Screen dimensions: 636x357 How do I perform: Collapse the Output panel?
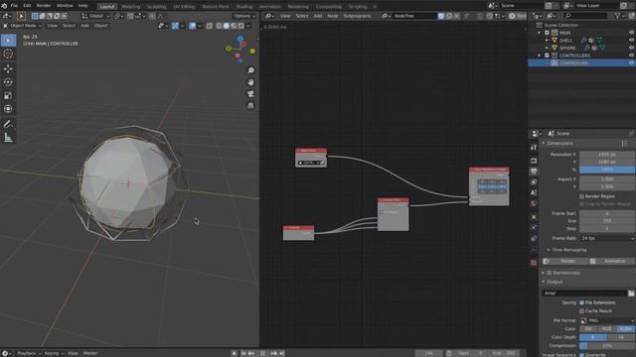(x=544, y=282)
